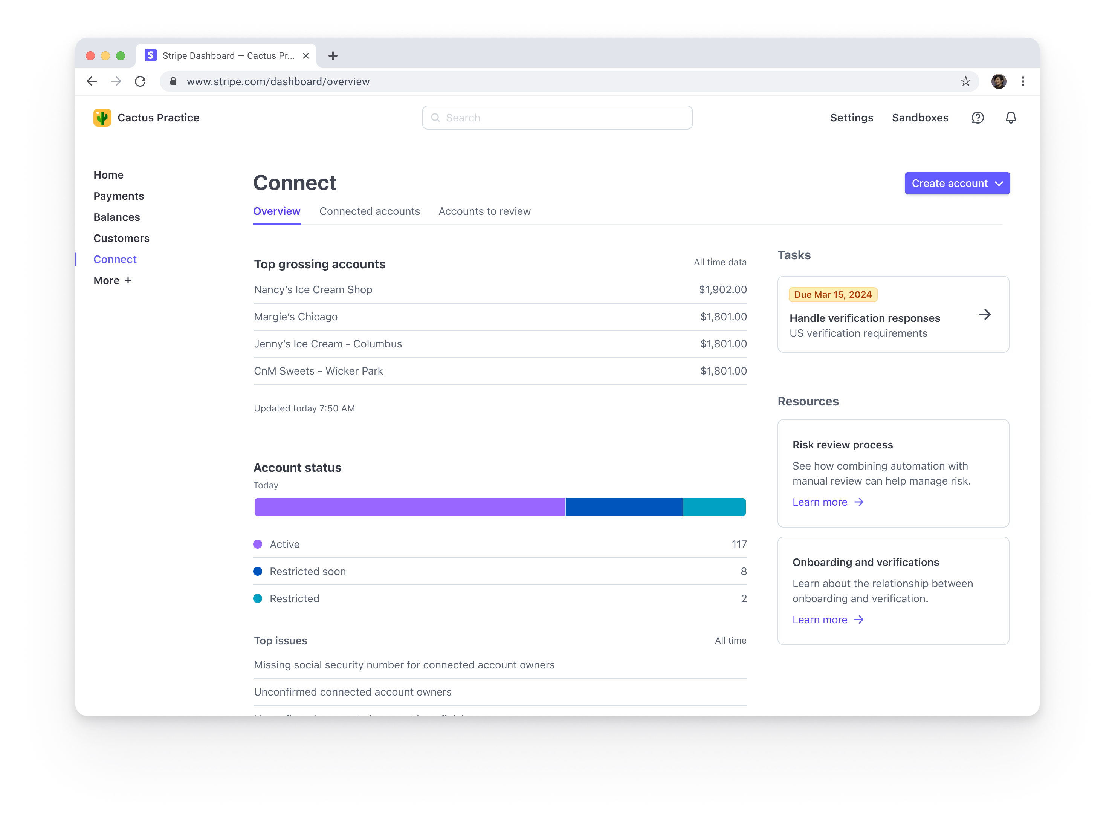Open the Chrome three-dot browser menu
This screenshot has height=829, width=1115.
tap(1023, 81)
